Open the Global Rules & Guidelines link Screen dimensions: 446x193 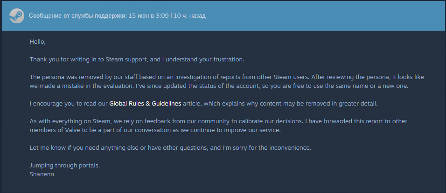pos(145,104)
